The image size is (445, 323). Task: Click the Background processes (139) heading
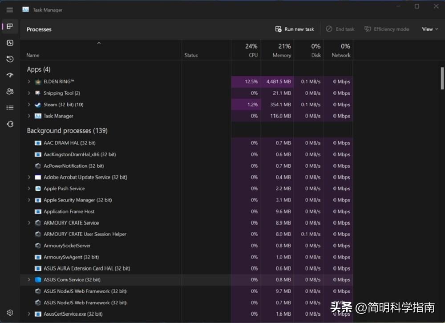(x=67, y=131)
